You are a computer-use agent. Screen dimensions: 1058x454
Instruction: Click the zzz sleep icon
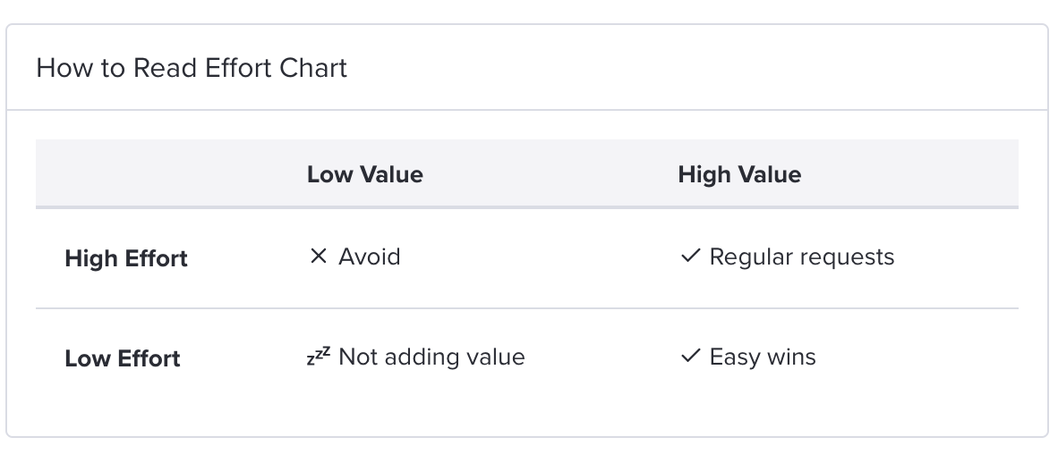pos(319,356)
